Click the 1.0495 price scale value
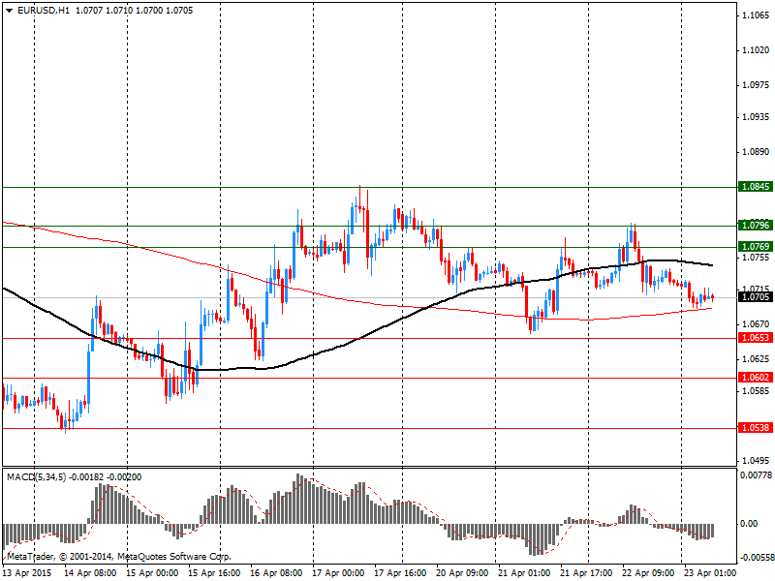Image resolution: width=775 pixels, height=581 pixels. pos(757,461)
